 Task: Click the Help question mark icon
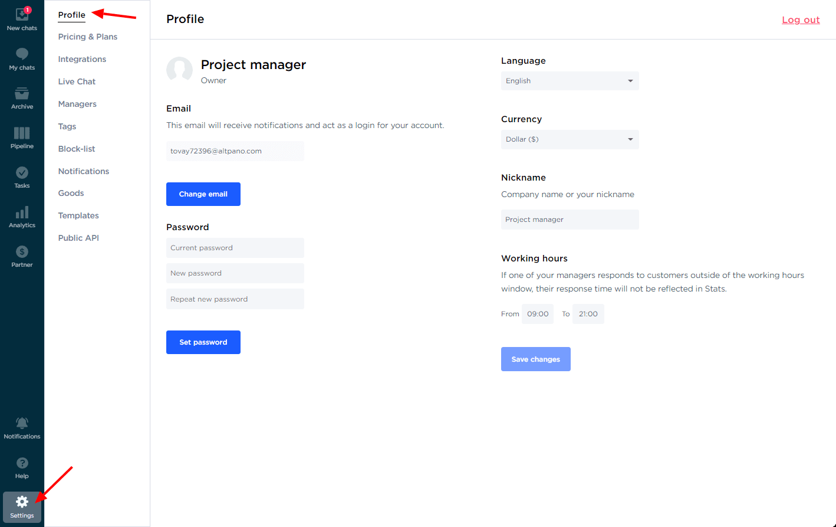pyautogui.click(x=22, y=463)
